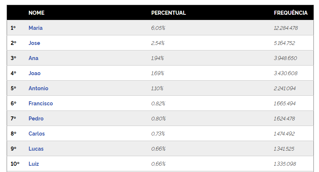Select the Joao name link

click(35, 73)
